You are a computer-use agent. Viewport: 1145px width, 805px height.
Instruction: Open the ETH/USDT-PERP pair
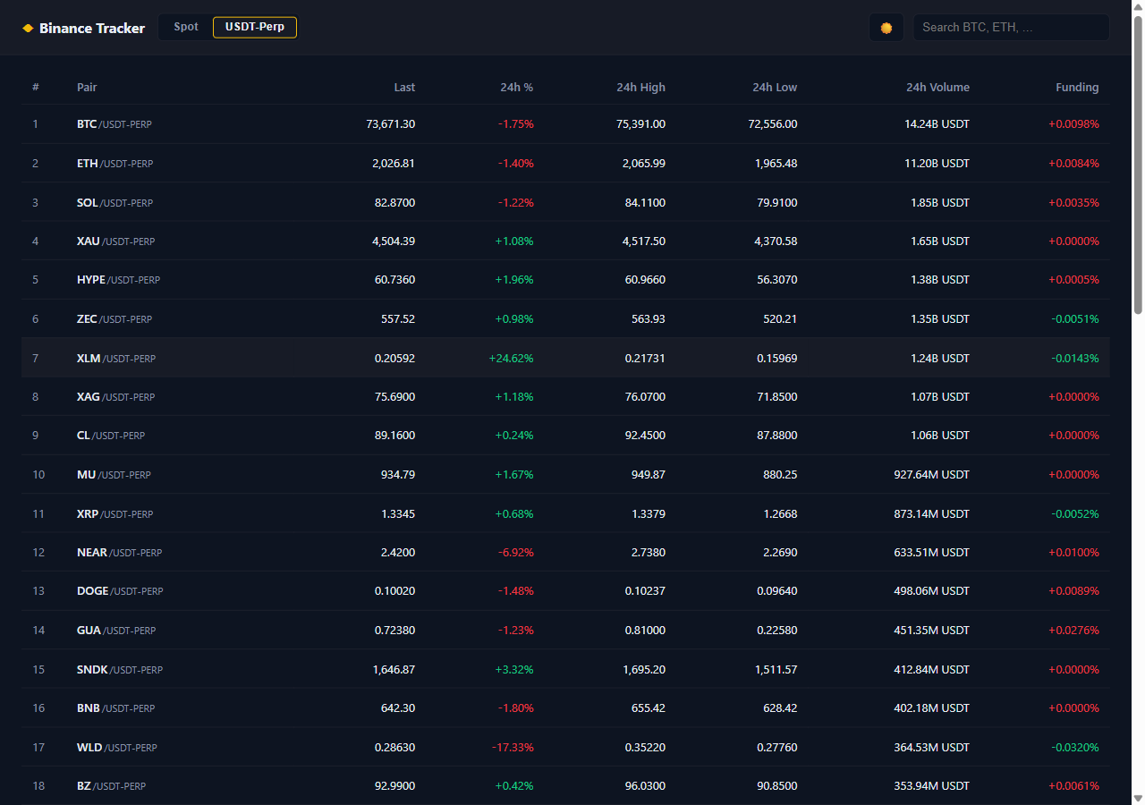(x=114, y=164)
